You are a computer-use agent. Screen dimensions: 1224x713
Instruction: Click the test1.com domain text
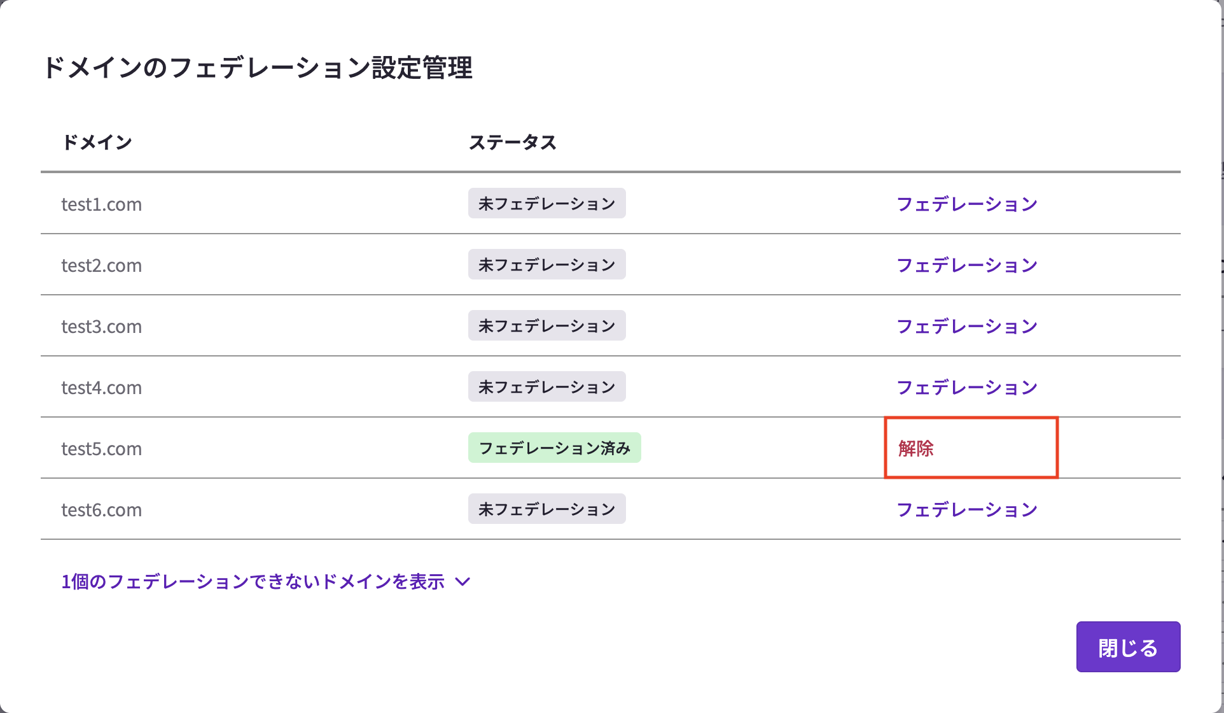[101, 204]
